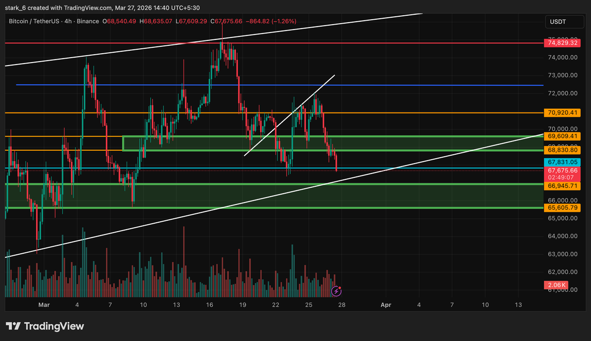Screen dimensions: 591x341
Task: Click the 02:49:07 candle countdown
Action: pyautogui.click(x=561, y=177)
